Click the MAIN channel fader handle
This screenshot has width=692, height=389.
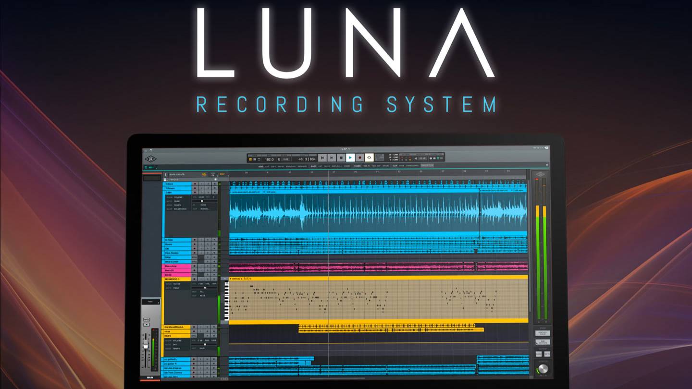[x=146, y=344]
